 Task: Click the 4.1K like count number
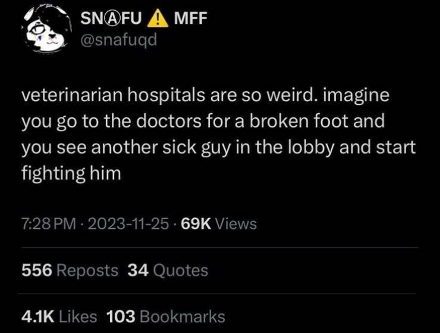pos(37,316)
